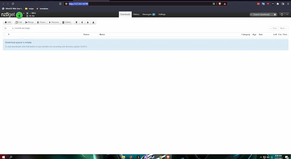Image resolution: width=291 pixels, height=159 pixels.
Task: Open Brave Shields icon in address bar
Action: point(220,4)
